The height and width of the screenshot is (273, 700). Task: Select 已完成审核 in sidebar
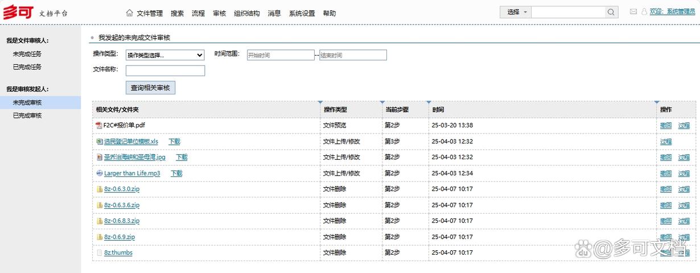(27, 115)
